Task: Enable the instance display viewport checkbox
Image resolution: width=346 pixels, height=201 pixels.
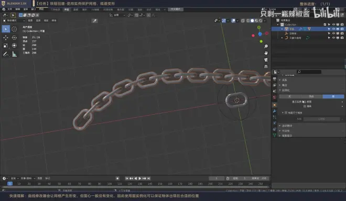Action: [305, 102]
